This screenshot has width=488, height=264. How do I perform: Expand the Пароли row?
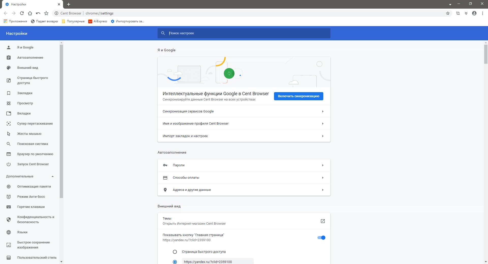pos(244,165)
